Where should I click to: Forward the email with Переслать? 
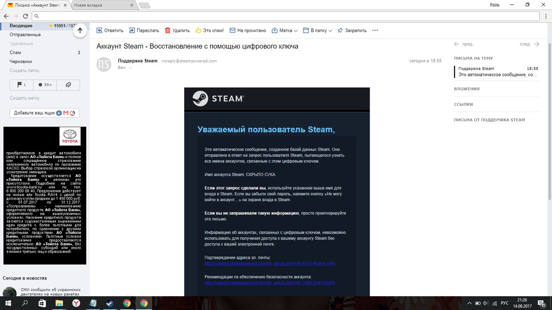pyautogui.click(x=144, y=31)
